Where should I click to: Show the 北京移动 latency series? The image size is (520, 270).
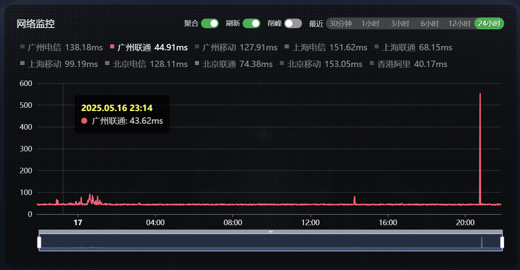coord(321,64)
